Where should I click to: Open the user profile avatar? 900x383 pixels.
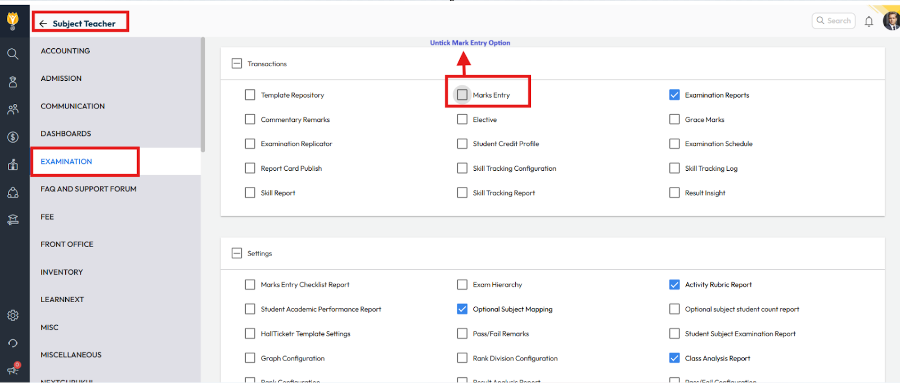tap(891, 21)
